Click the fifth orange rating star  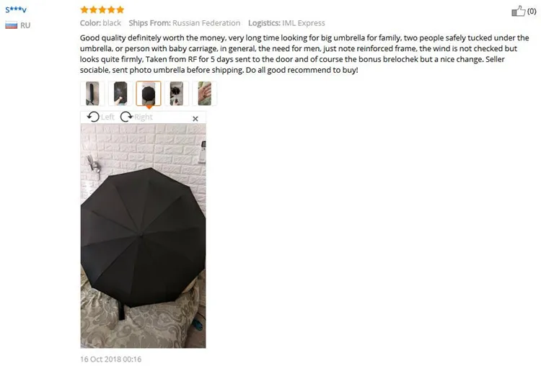120,9
